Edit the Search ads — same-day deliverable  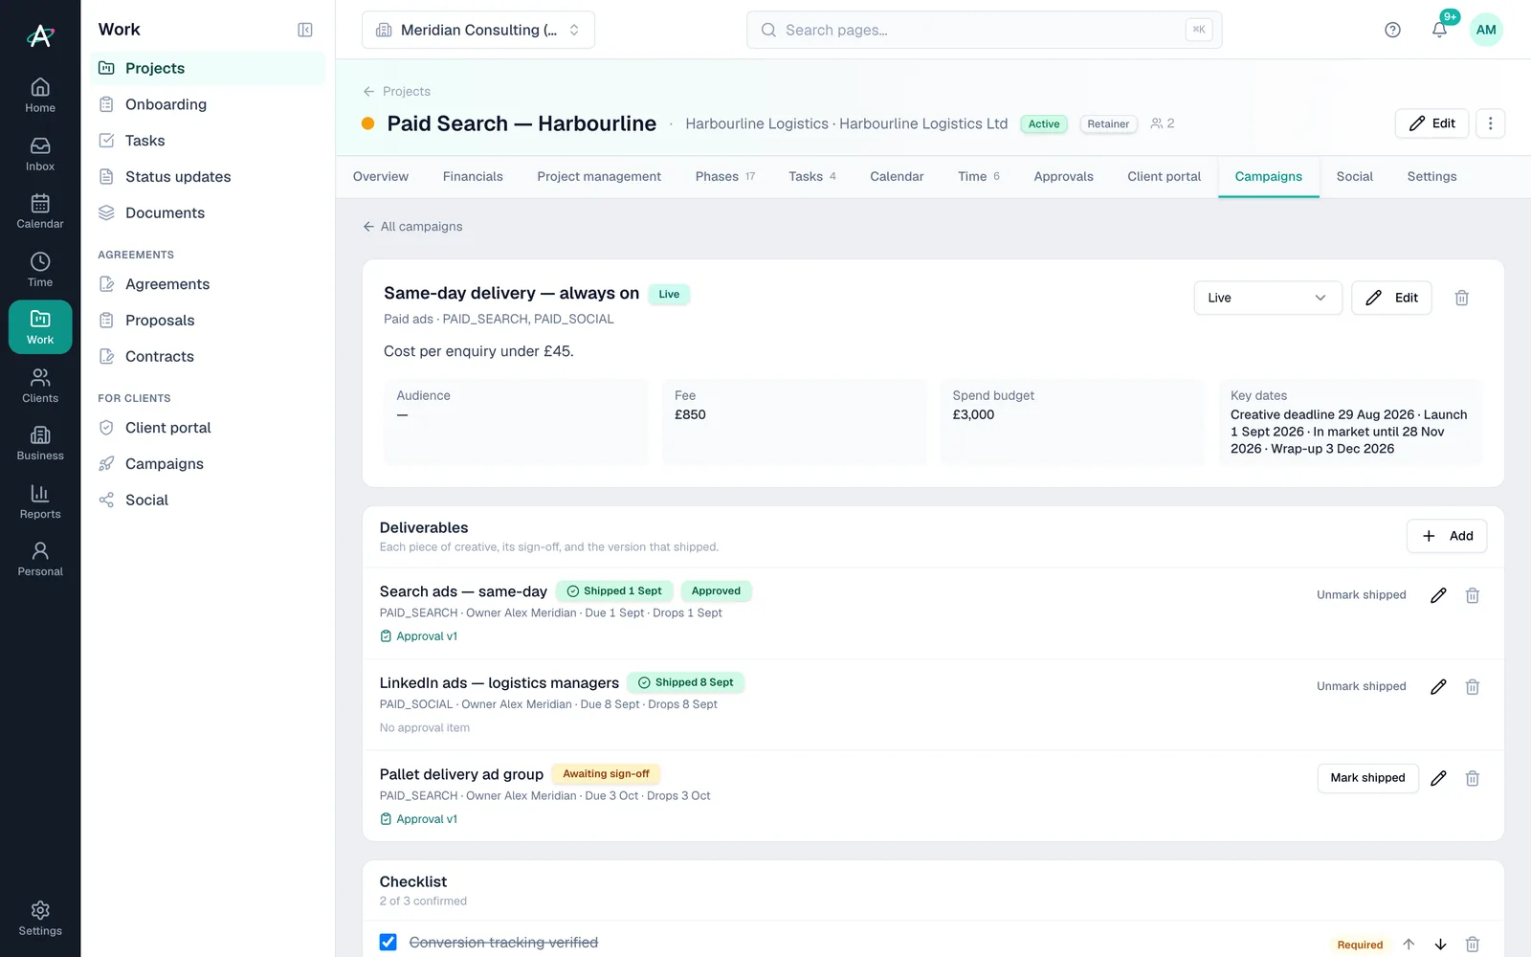pos(1437,595)
